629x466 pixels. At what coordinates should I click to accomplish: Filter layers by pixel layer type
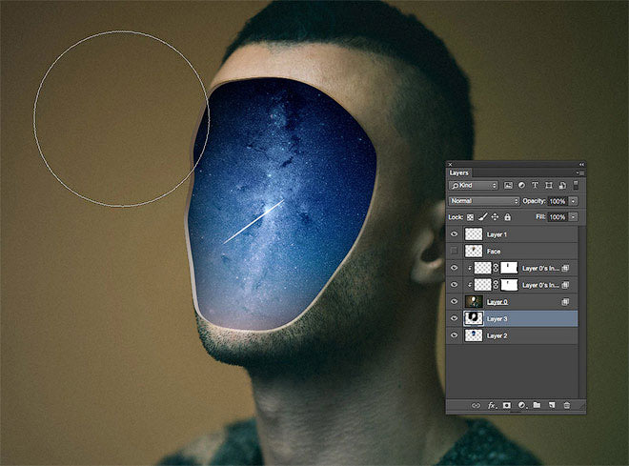pyautogui.click(x=509, y=185)
